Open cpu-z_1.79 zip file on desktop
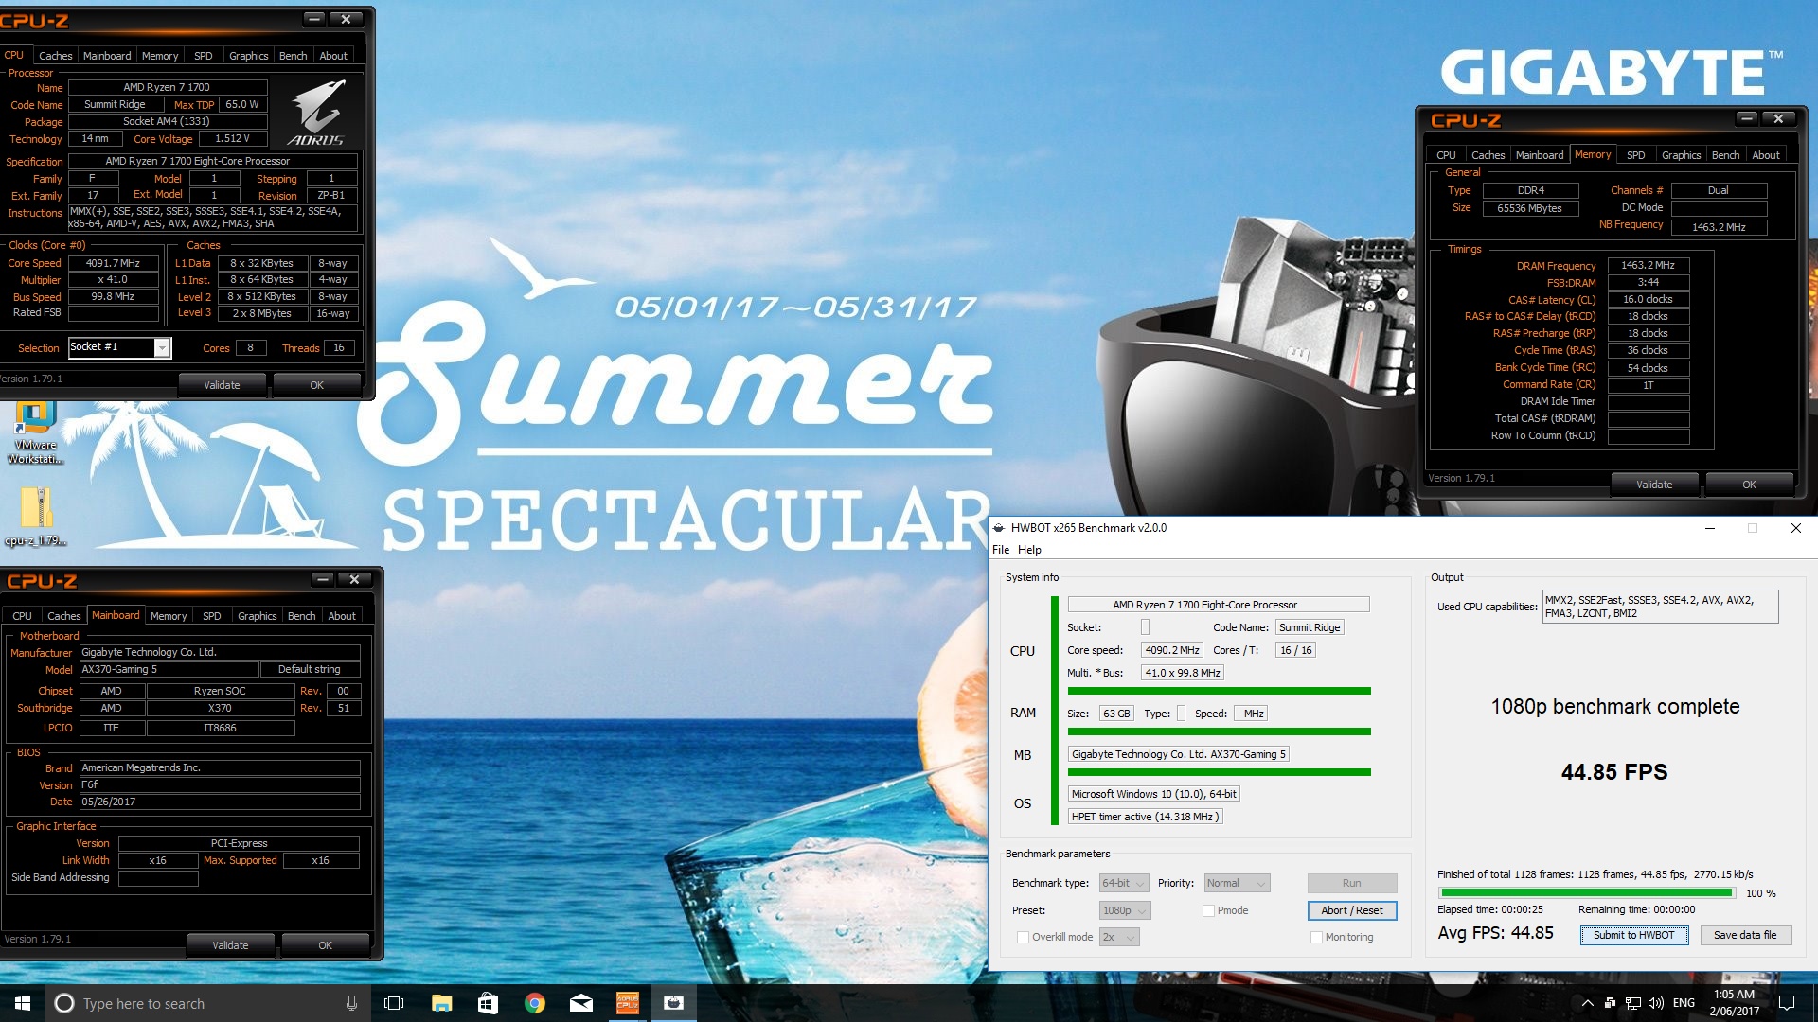Viewport: 1818px width, 1022px height. 35,517
